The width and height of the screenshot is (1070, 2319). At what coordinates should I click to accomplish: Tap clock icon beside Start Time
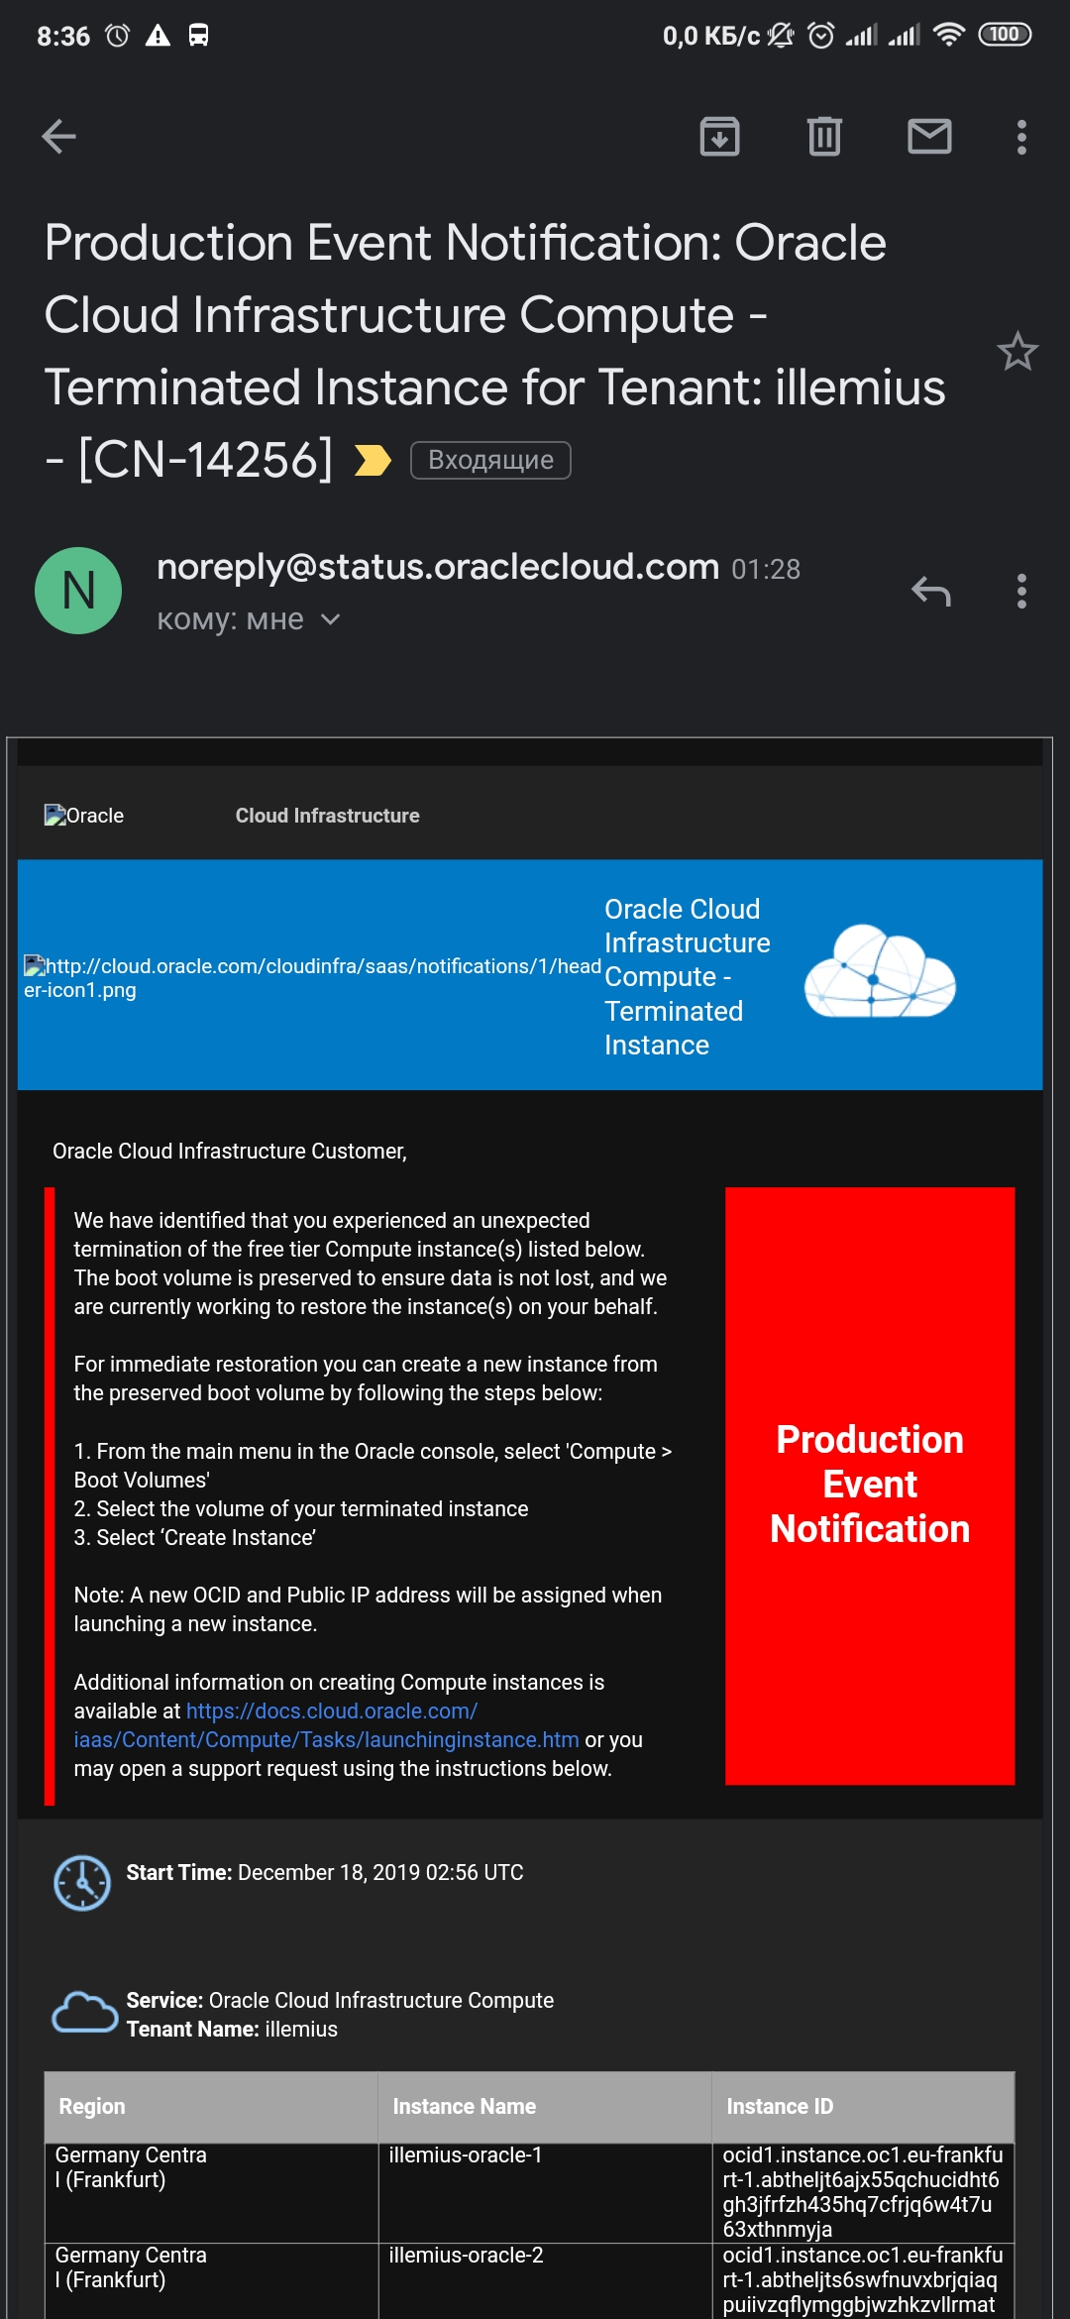tap(82, 1882)
